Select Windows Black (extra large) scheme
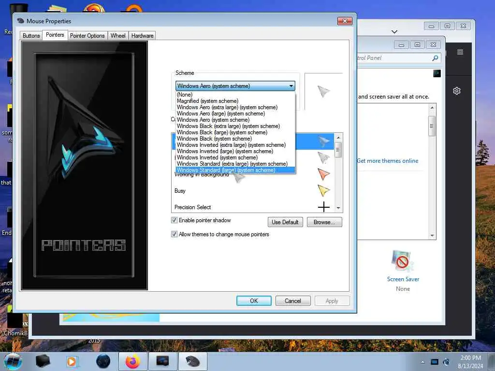The height and width of the screenshot is (371, 495). point(235,126)
